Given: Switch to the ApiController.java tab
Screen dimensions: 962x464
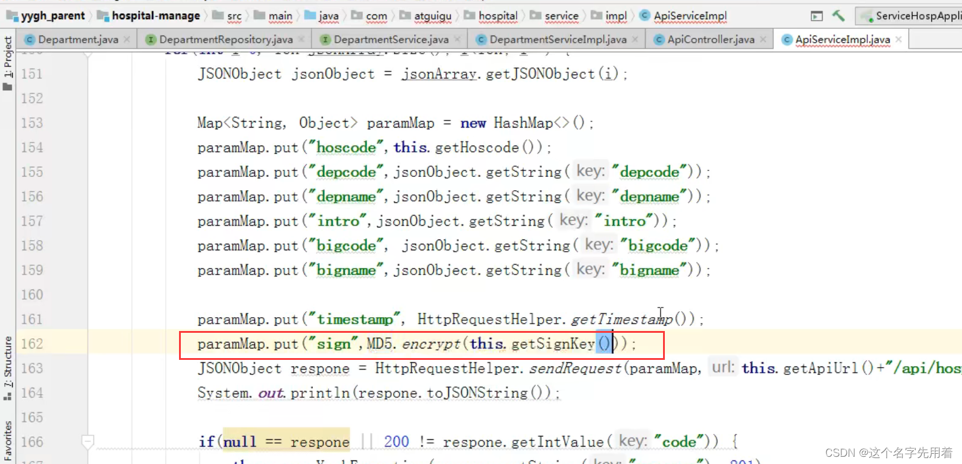Looking at the screenshot, I should coord(711,40).
